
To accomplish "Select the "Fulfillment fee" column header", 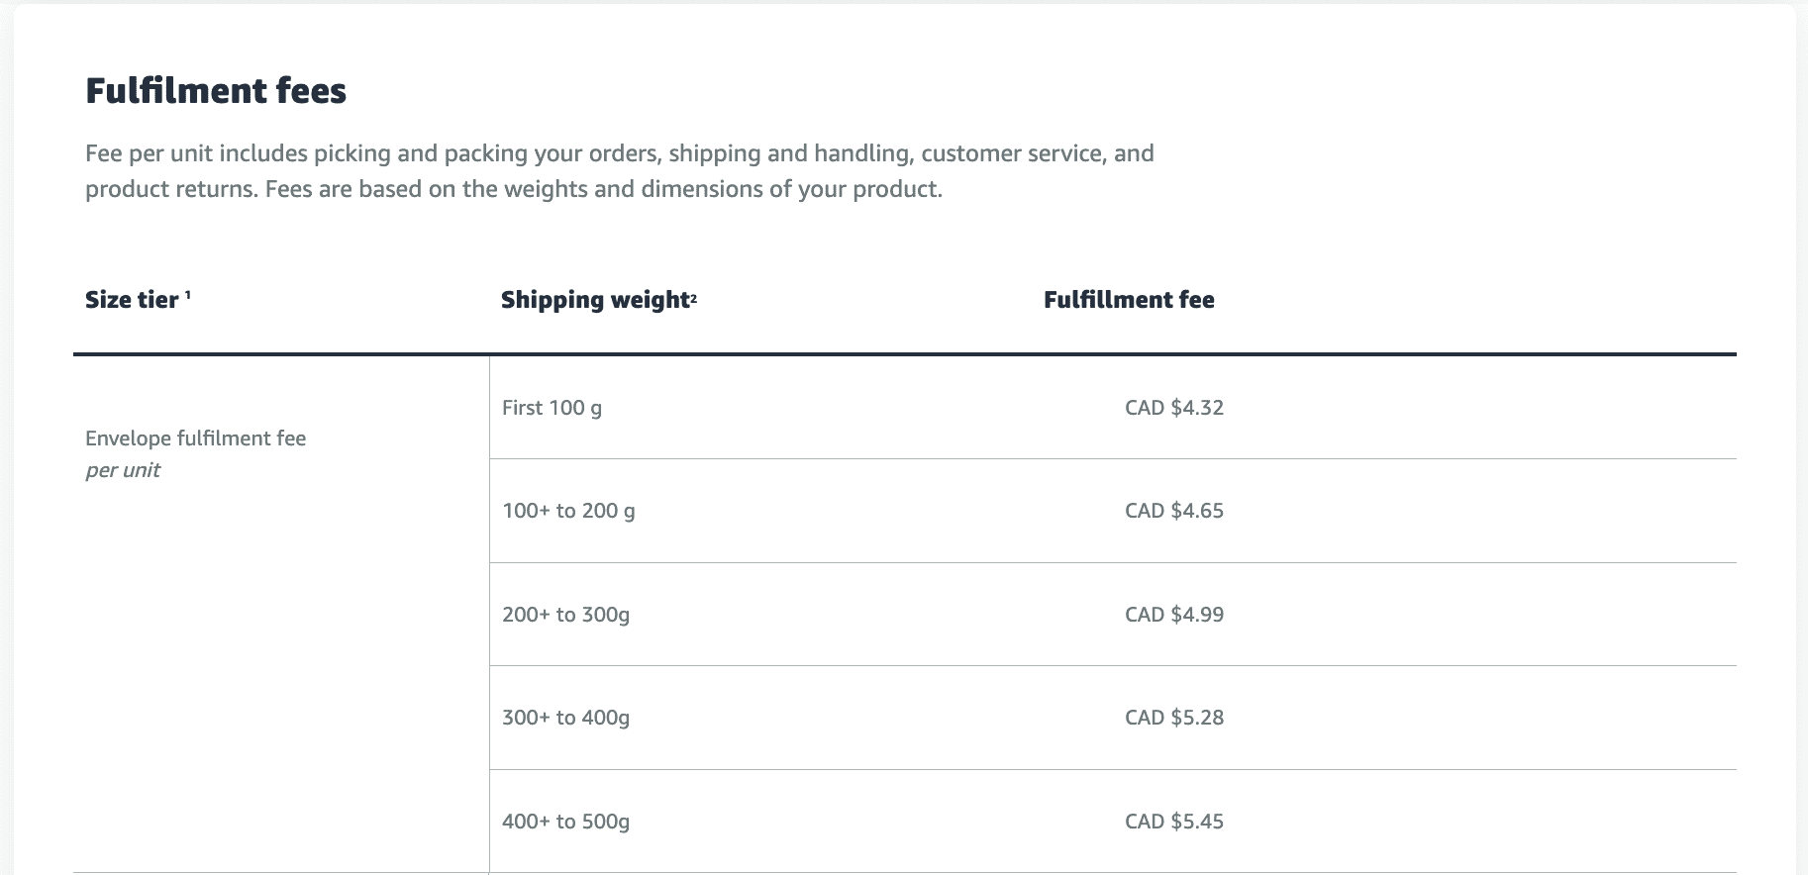I will click(1129, 300).
